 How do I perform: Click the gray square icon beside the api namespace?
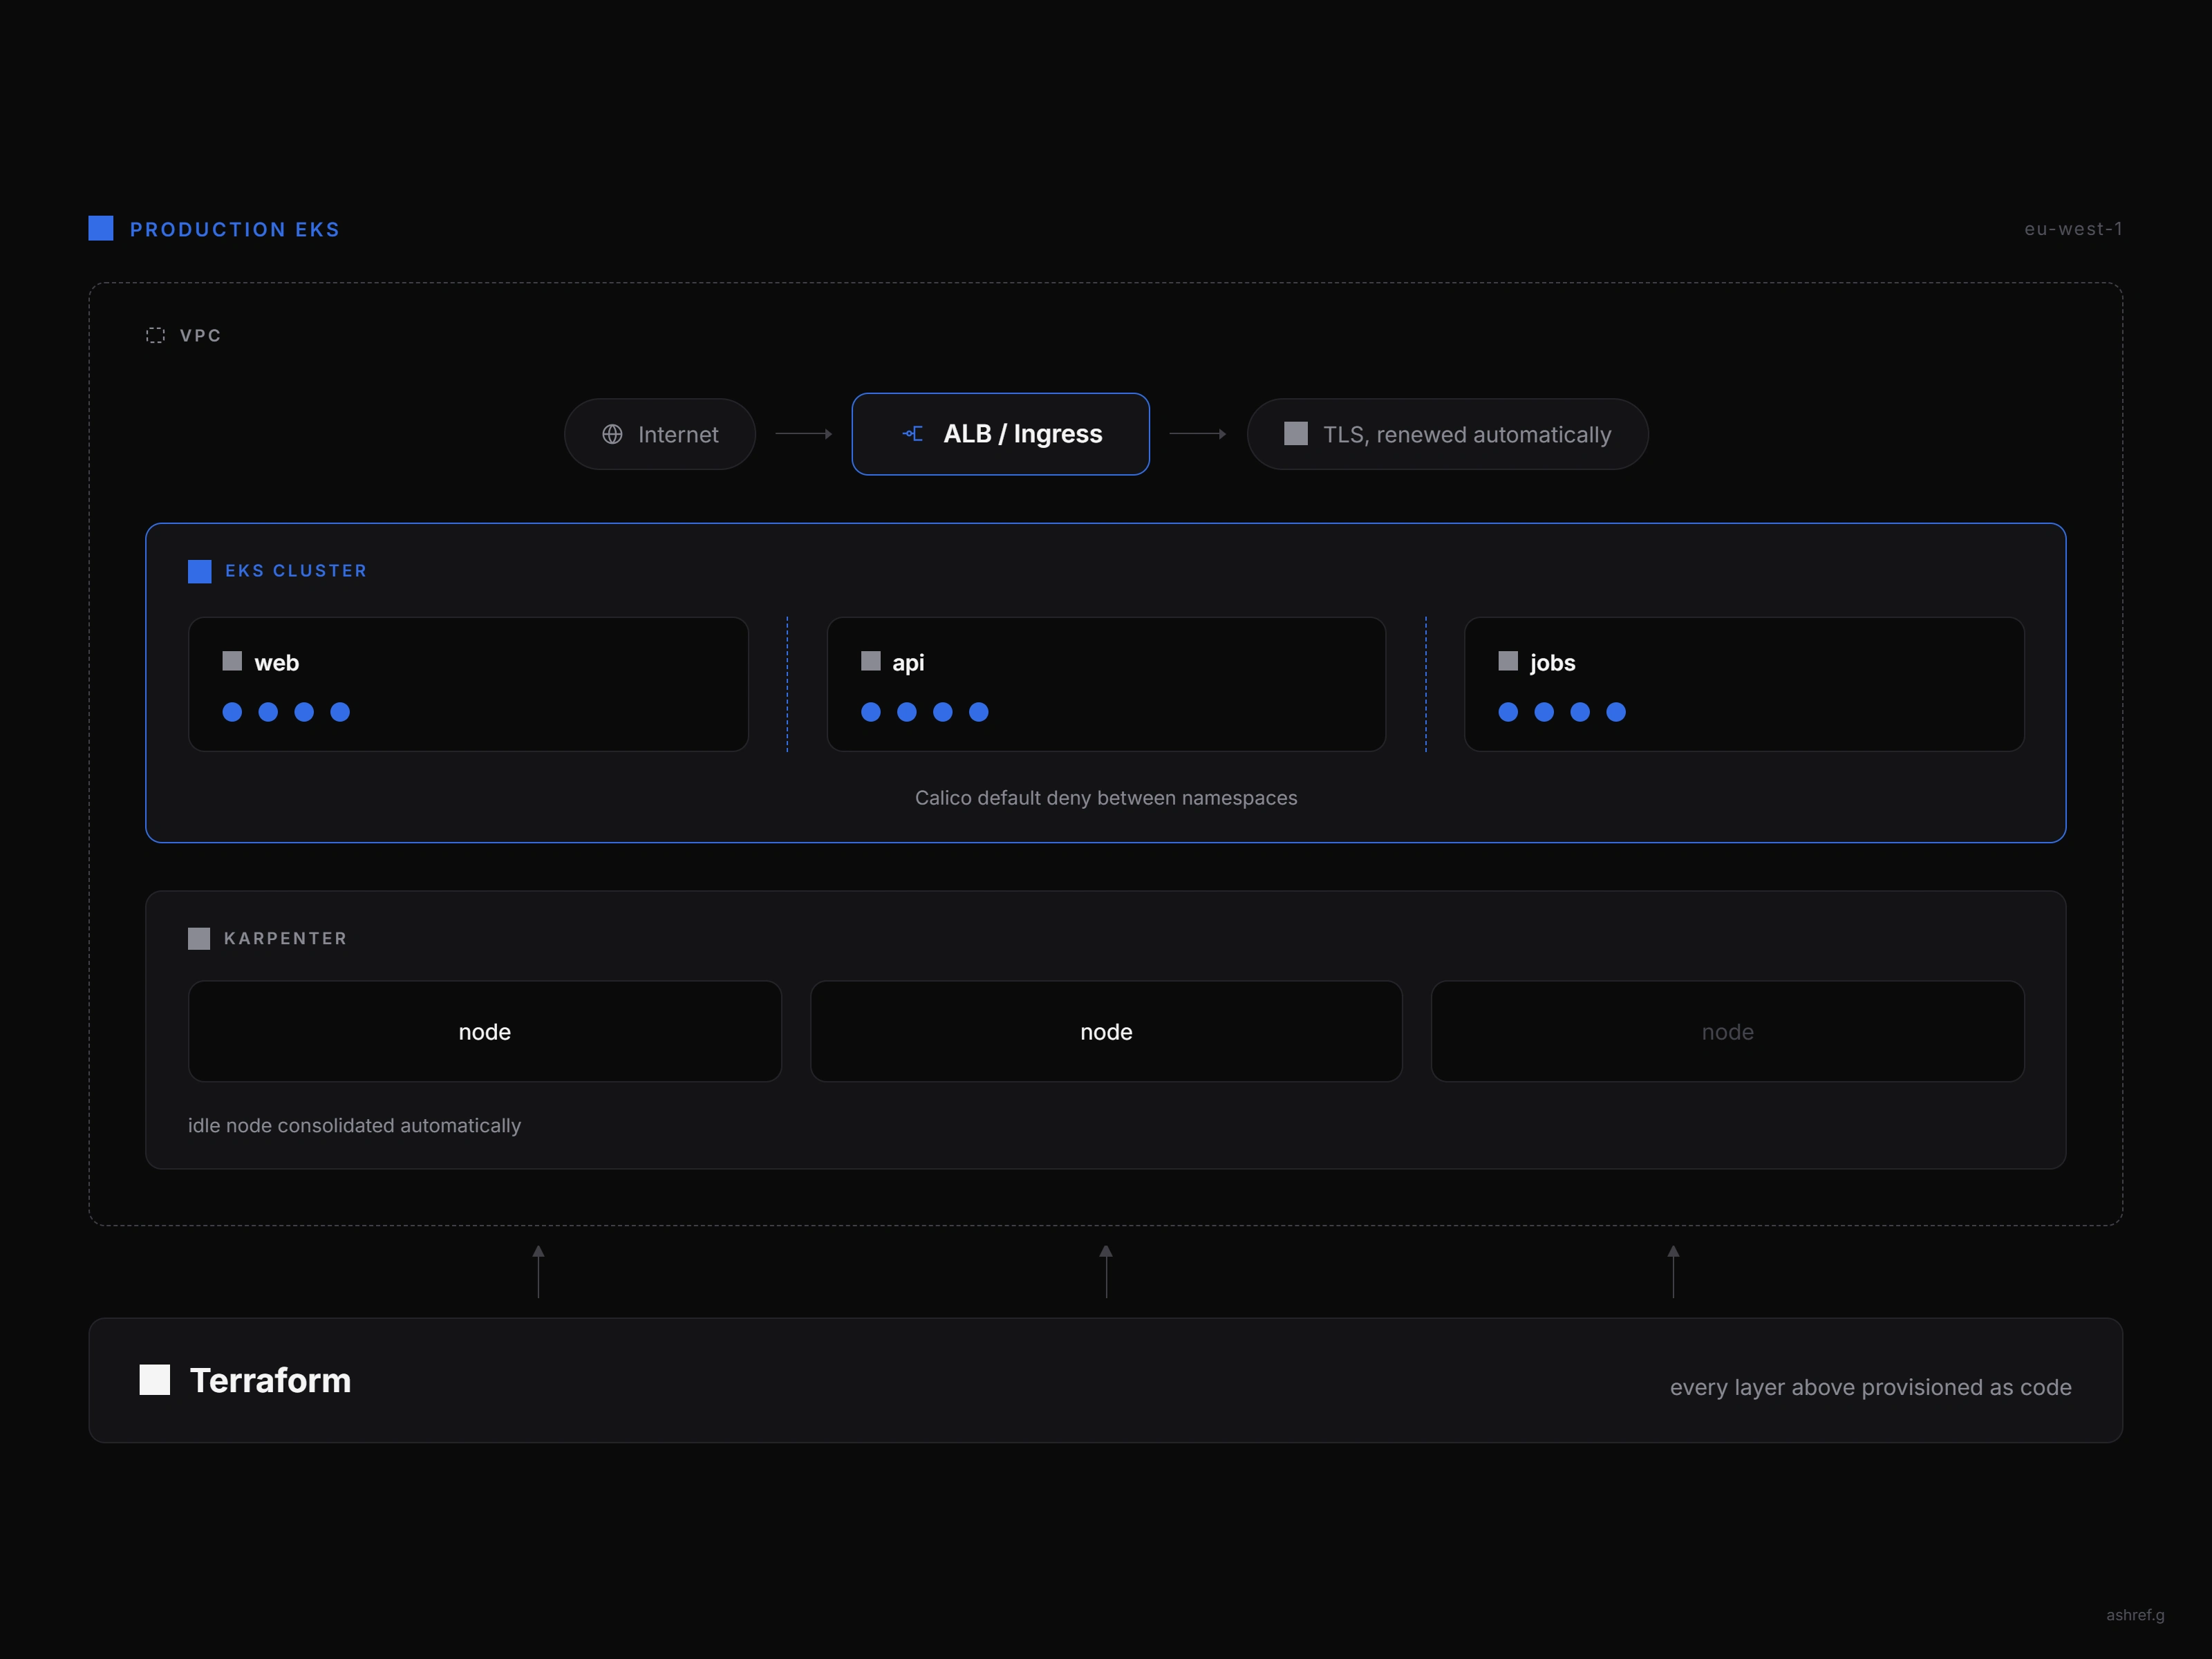coord(871,661)
